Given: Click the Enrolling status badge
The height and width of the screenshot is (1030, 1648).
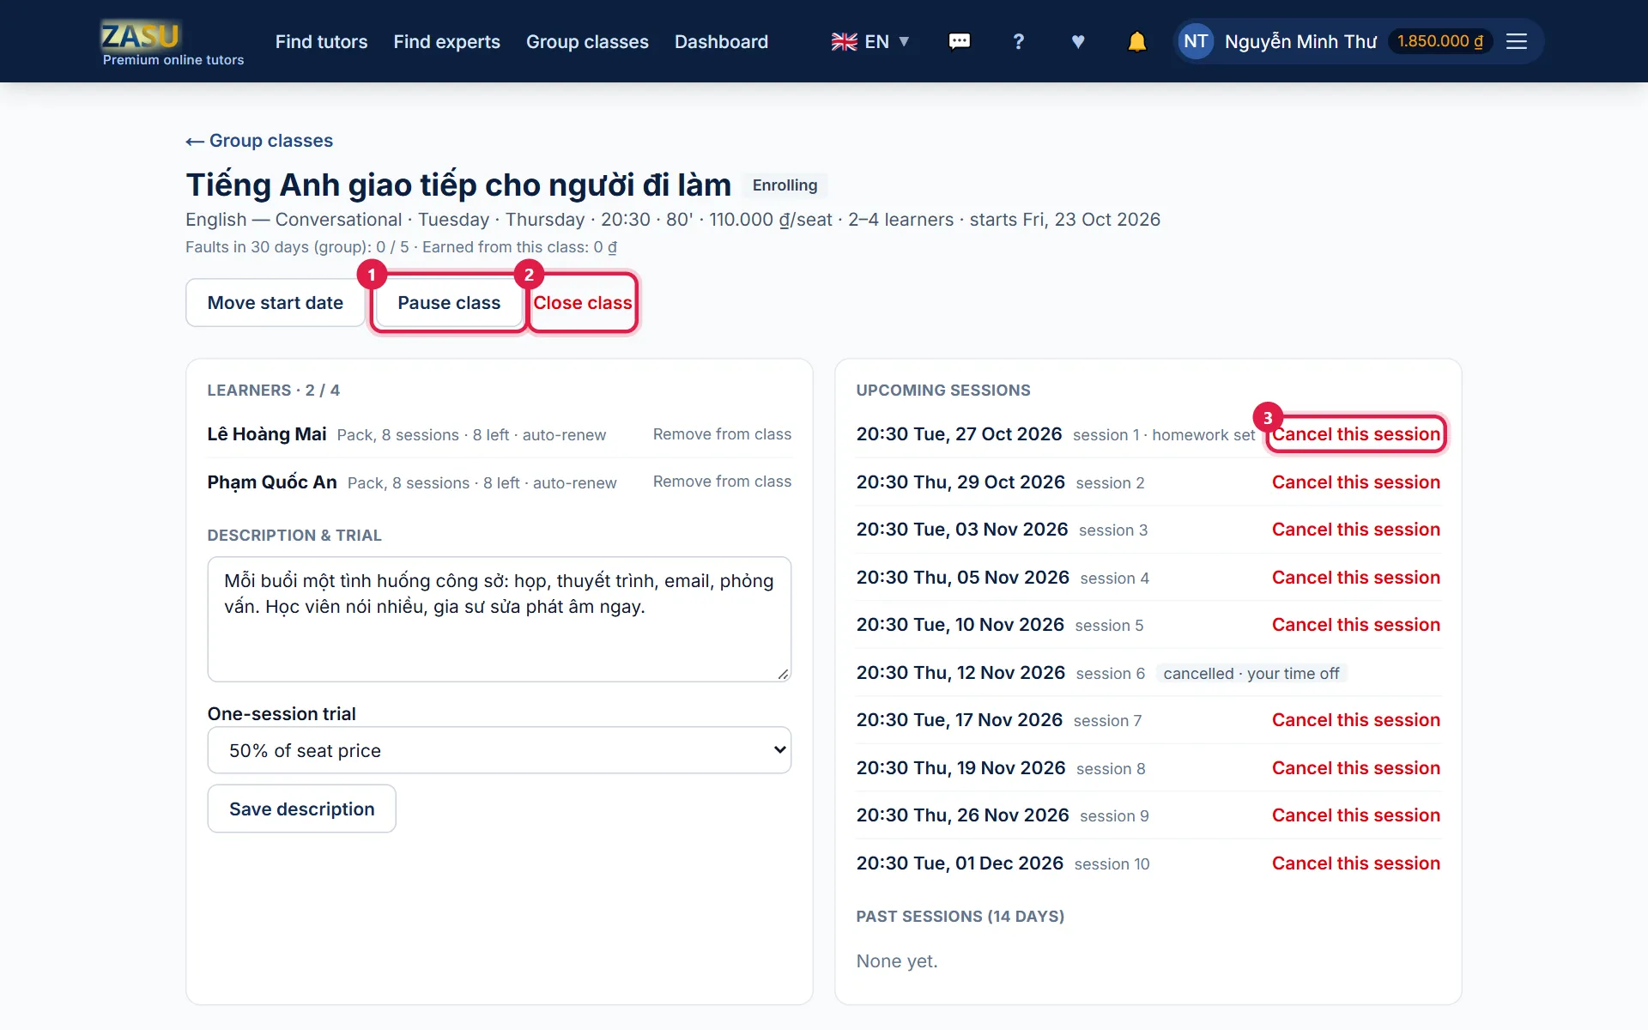Looking at the screenshot, I should tap(785, 185).
